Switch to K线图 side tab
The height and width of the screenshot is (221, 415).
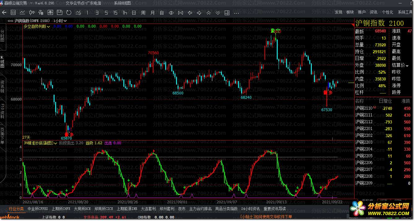[x=2, y=62]
